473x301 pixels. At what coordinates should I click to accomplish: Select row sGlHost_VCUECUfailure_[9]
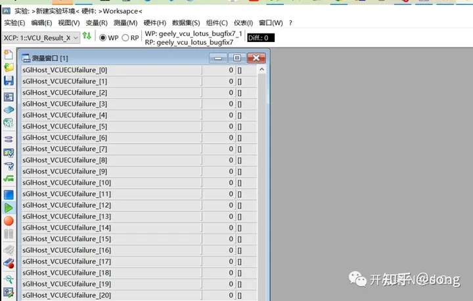(139, 171)
